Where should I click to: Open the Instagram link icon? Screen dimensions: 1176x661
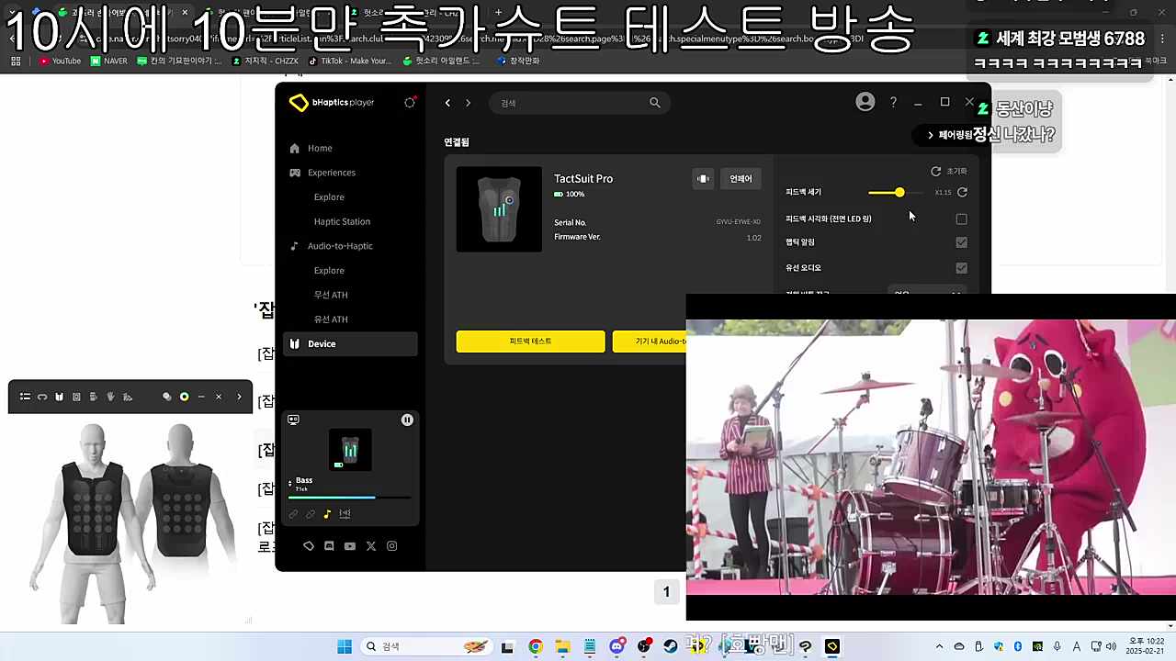(x=391, y=546)
